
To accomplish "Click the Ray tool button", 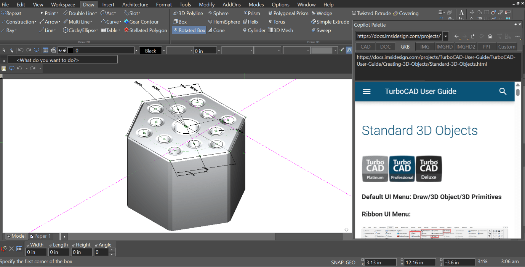I will click(9, 30).
